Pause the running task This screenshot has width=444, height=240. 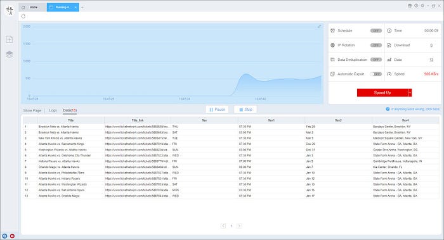(x=217, y=110)
